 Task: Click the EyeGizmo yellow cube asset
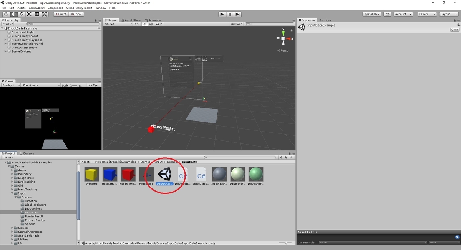(x=91, y=176)
